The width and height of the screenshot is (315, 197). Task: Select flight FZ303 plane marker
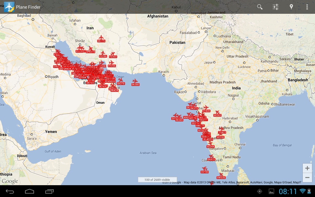click(113, 54)
